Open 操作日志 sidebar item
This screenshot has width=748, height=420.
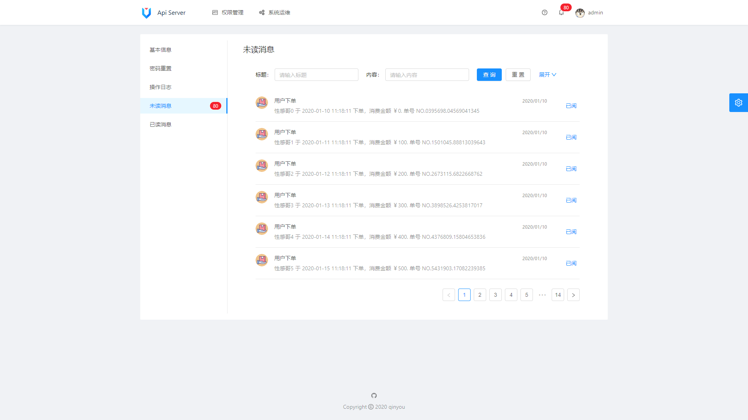pos(161,87)
